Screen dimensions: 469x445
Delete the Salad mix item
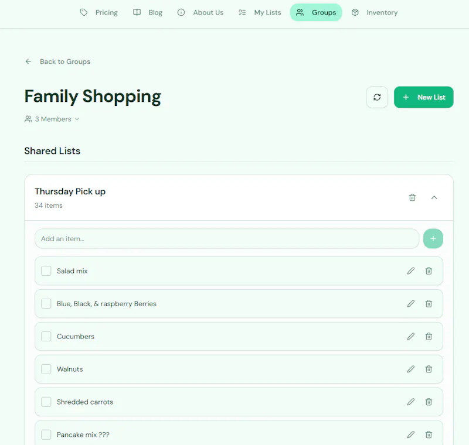point(429,271)
